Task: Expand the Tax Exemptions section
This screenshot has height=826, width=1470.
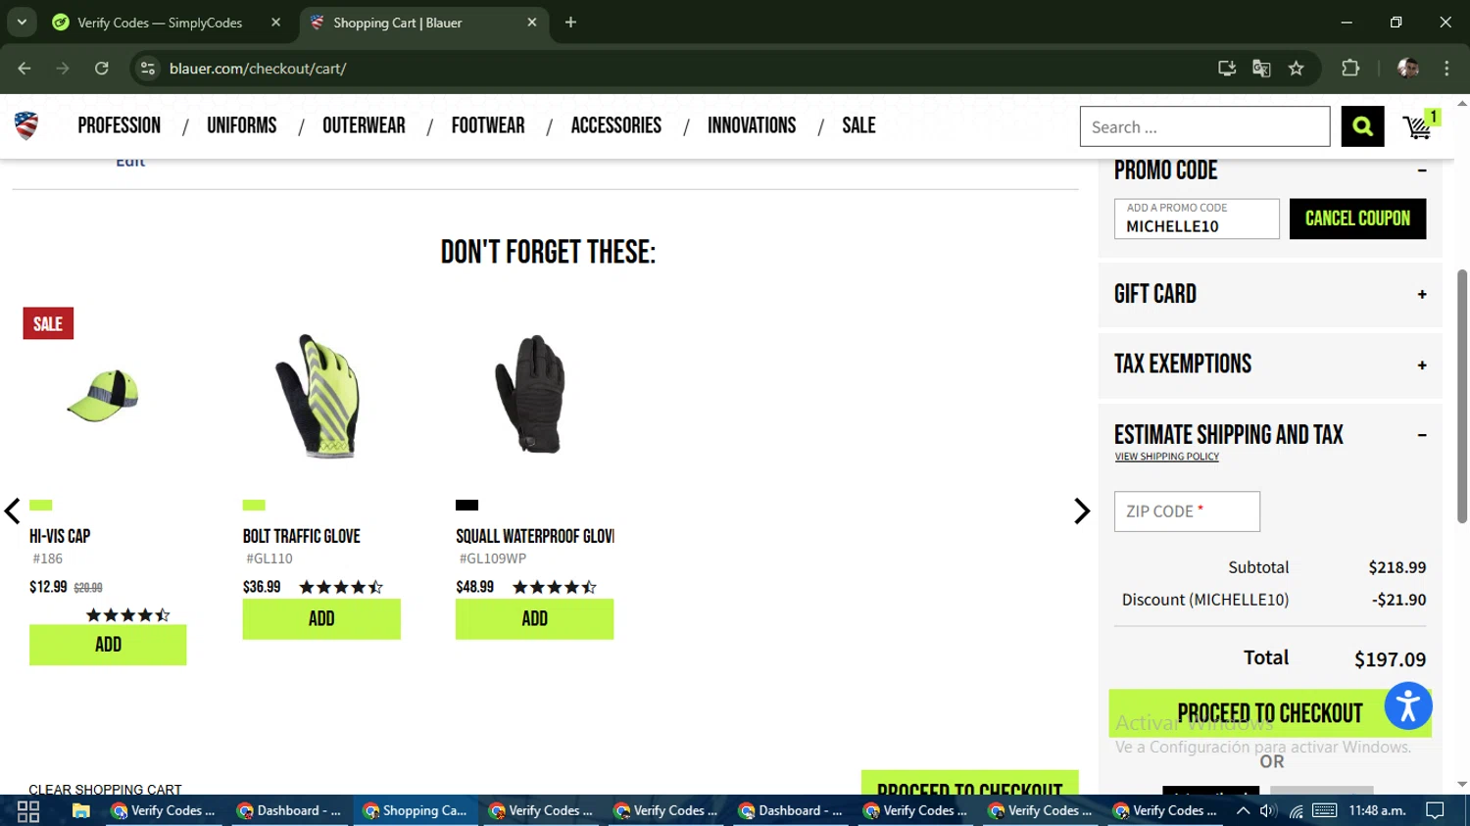Action: click(x=1421, y=364)
